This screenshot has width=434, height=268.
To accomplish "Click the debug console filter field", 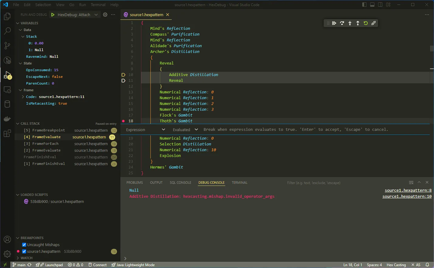I will tap(313, 183).
